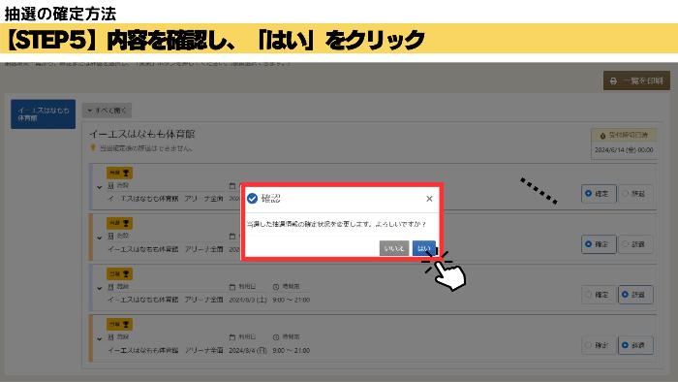This screenshot has width=678, height=382.
Task: Click the はい button in the confirmation dialog
Action: 424,248
